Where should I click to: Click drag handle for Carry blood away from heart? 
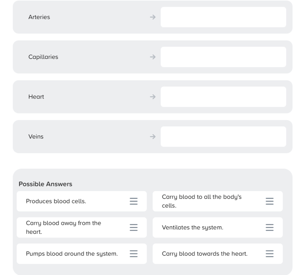[x=133, y=228]
